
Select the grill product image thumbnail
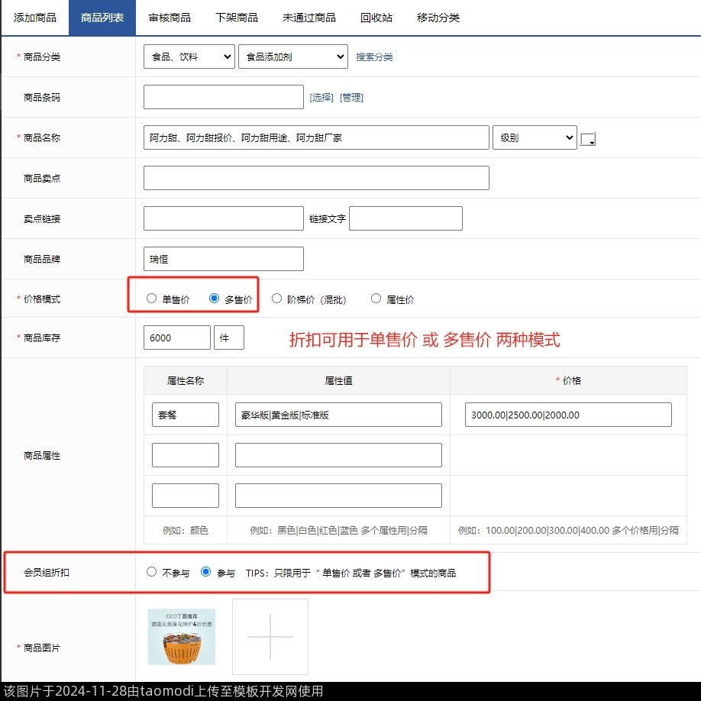[182, 636]
